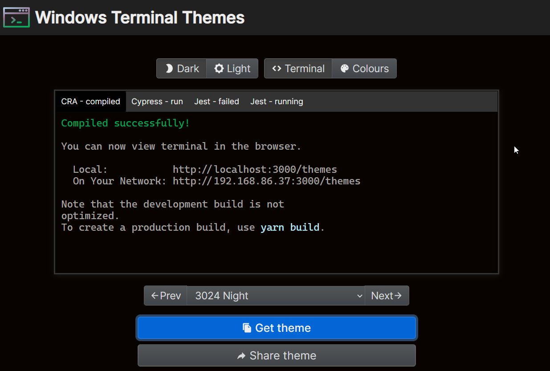The image size is (550, 371).
Task: Click the left arrow icon on the Prev button
Action: [x=155, y=295]
